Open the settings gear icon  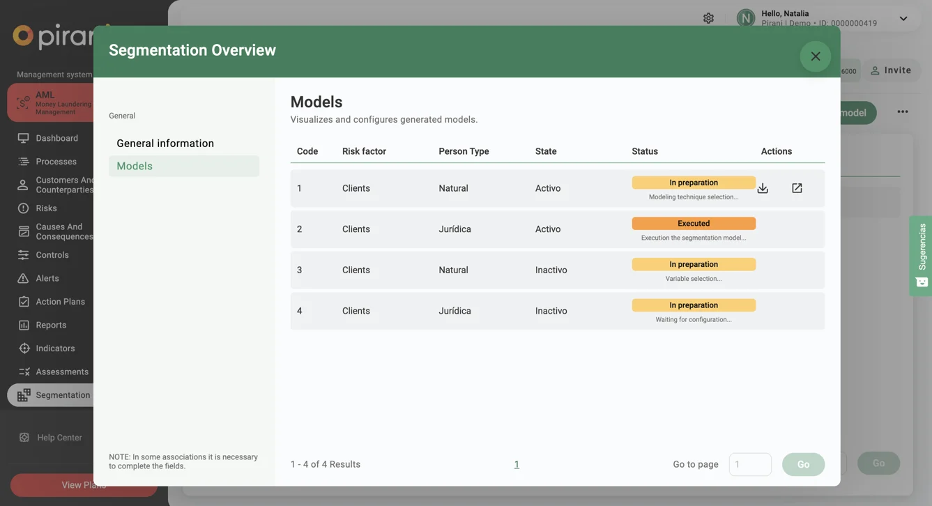(x=708, y=18)
